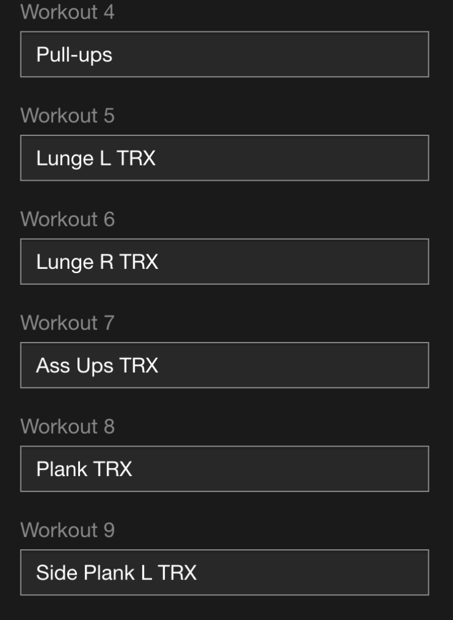Click "TRX" in the Side Plank field
The image size is (453, 620).
(x=177, y=573)
